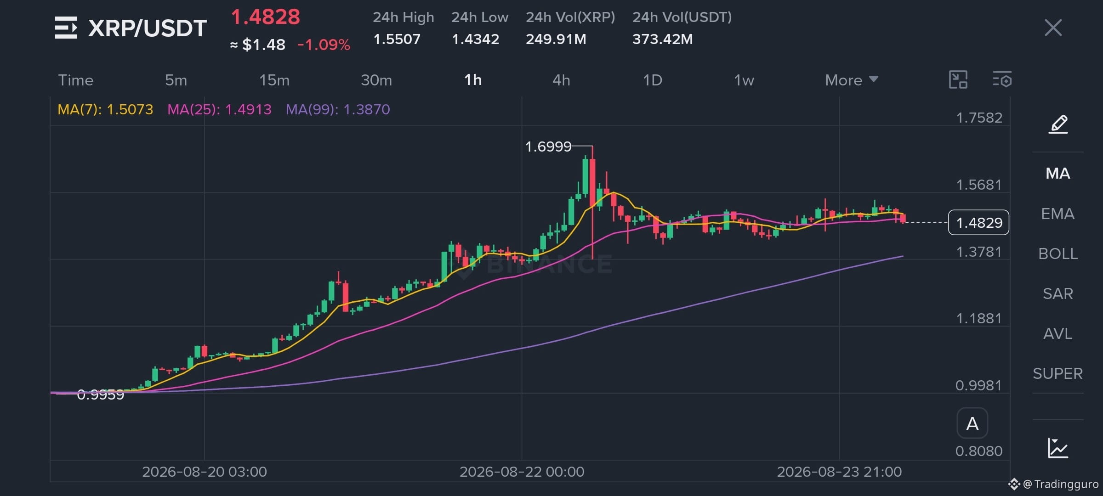Click the last price 1.4828
The image size is (1103, 496).
tap(265, 17)
